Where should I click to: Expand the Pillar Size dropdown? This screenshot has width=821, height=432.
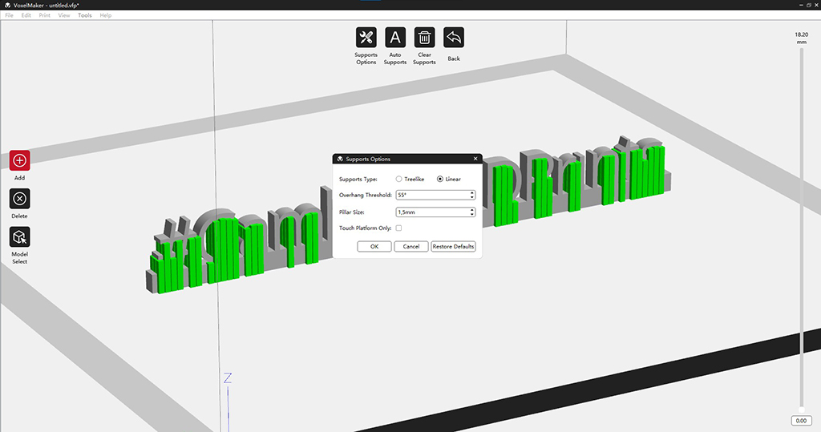[472, 212]
